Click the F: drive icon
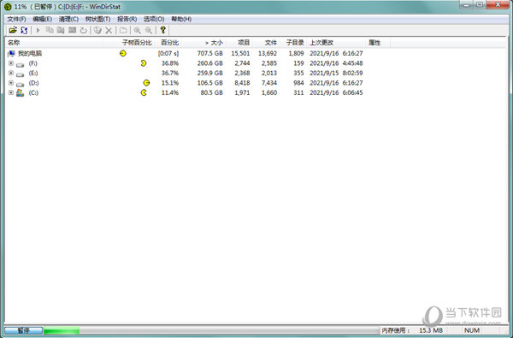Screen dimensions: 513x338 click(21, 64)
